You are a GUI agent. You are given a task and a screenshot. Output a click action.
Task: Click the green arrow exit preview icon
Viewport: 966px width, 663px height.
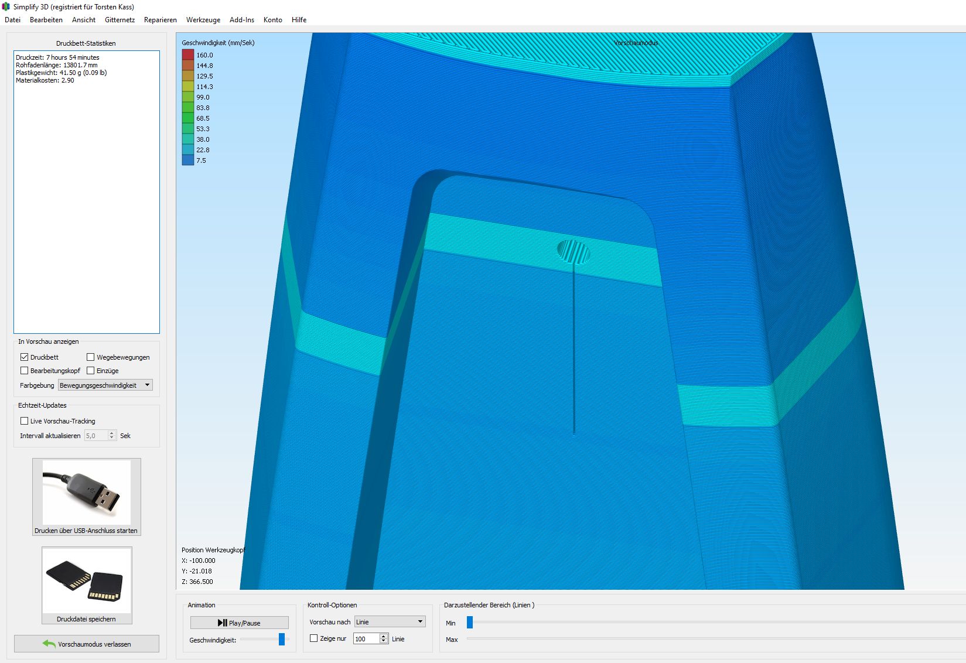(x=49, y=644)
